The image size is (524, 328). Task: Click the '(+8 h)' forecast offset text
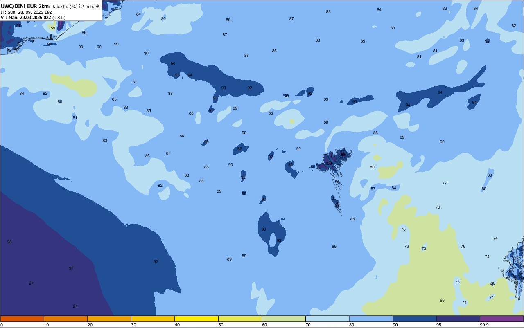point(59,18)
